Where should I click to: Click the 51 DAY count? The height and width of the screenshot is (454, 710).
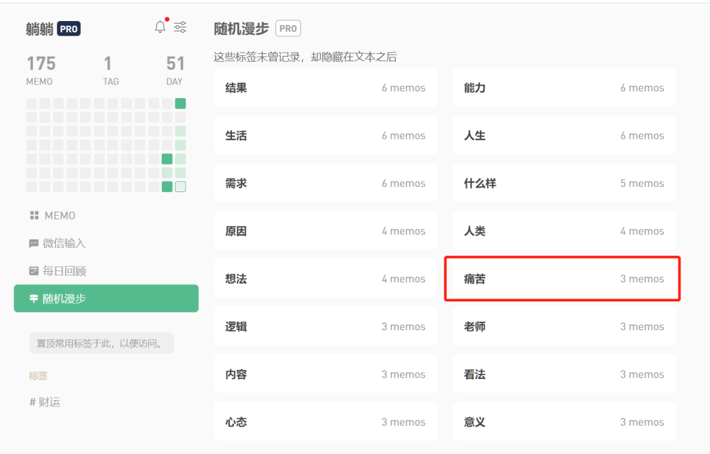pos(175,70)
